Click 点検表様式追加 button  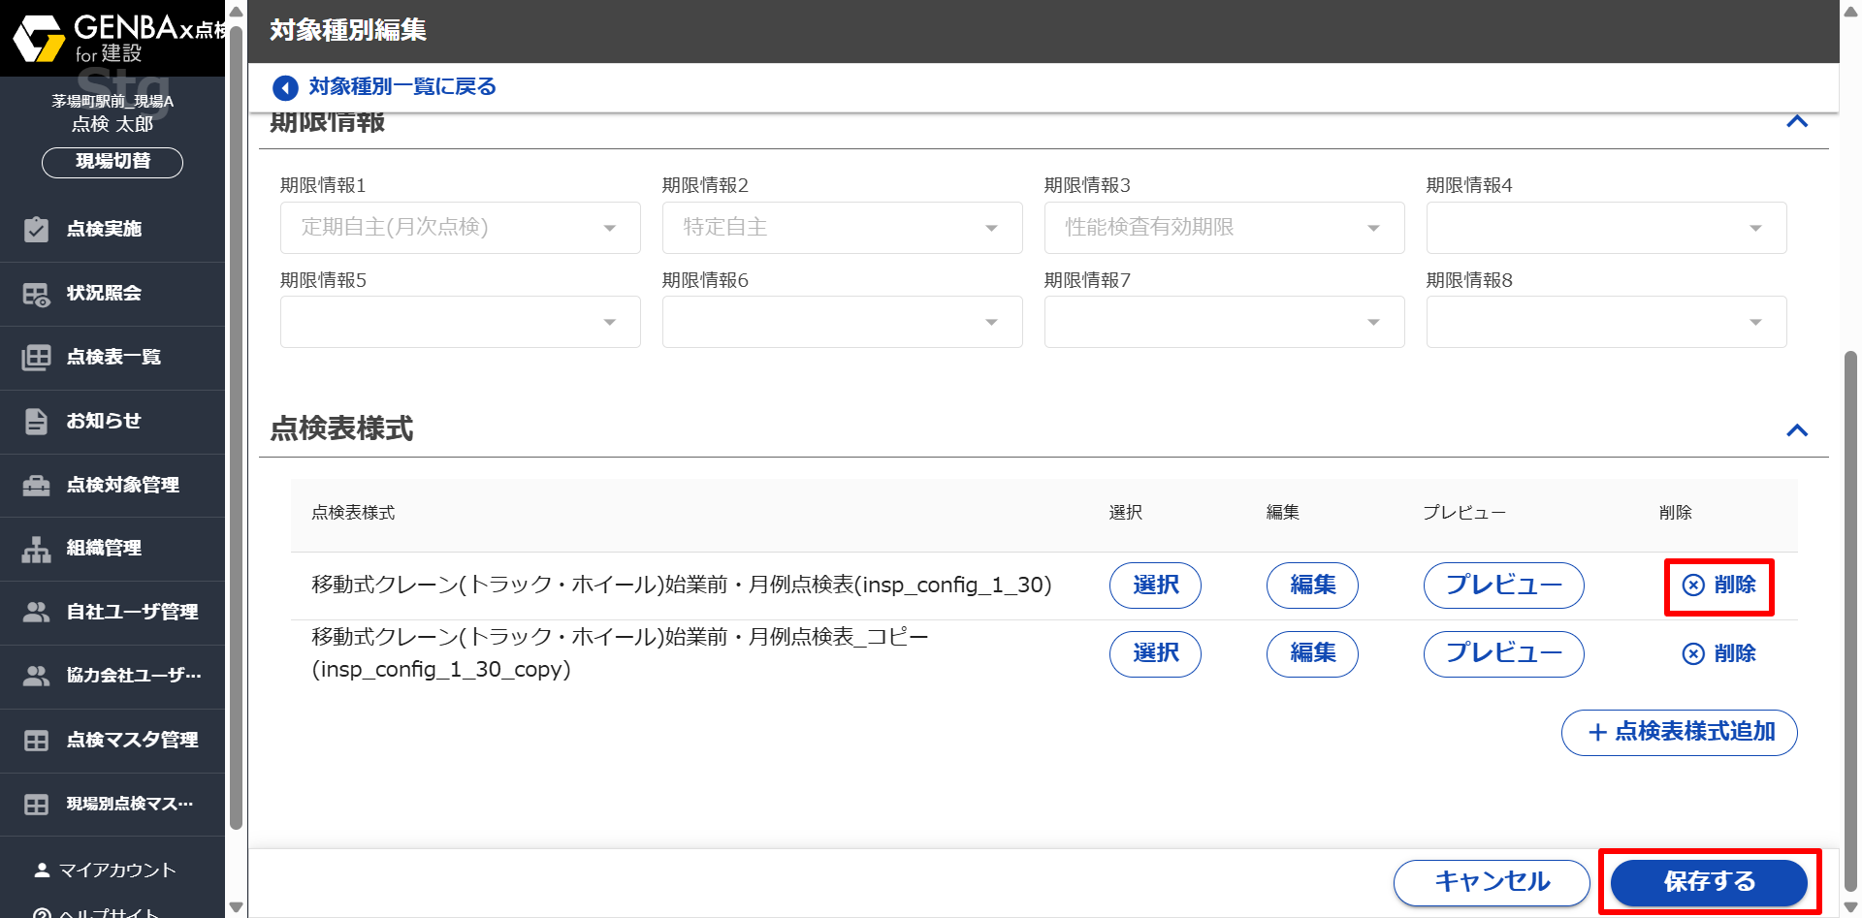pos(1679,732)
